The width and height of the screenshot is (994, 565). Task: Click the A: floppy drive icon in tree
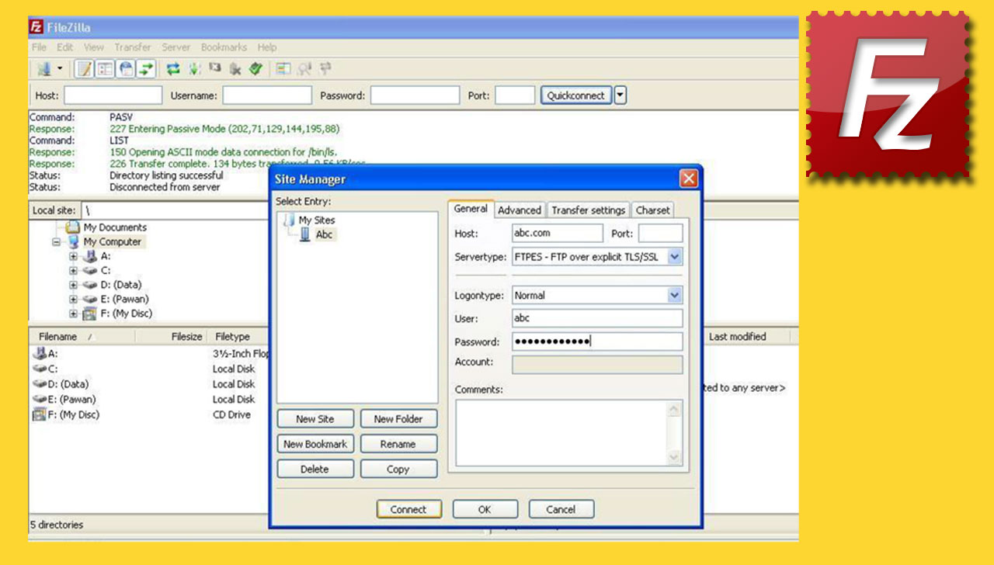tap(90, 256)
